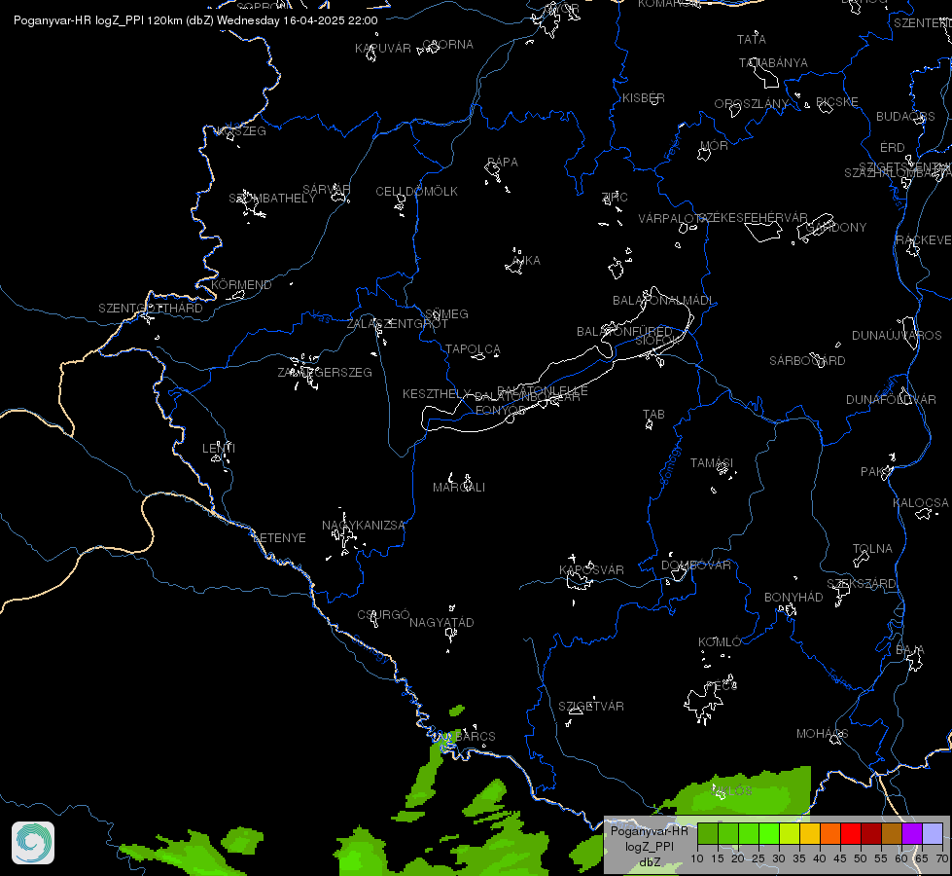The width and height of the screenshot is (952, 876).
Task: Click the dark red 50-55 dBZ legend swatch
Action: pyautogui.click(x=871, y=833)
